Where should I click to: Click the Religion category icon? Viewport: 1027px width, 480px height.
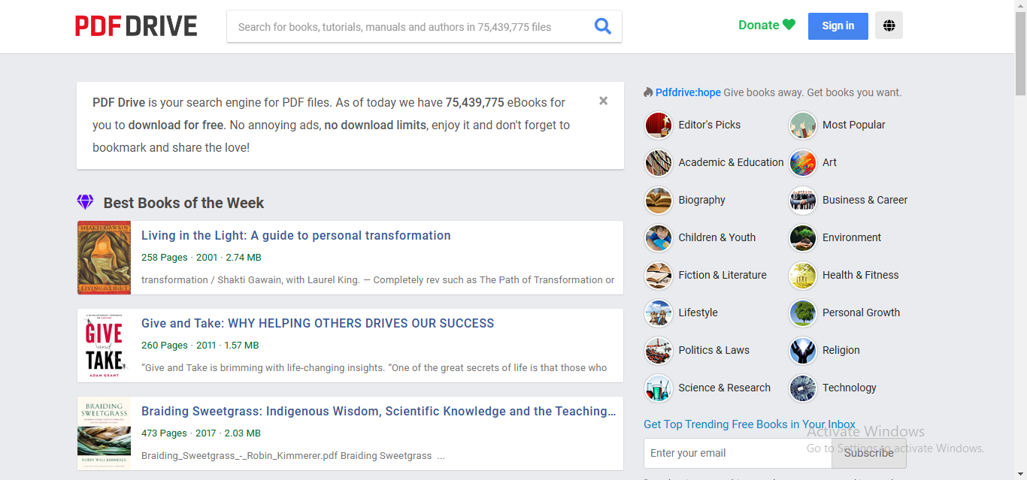802,350
